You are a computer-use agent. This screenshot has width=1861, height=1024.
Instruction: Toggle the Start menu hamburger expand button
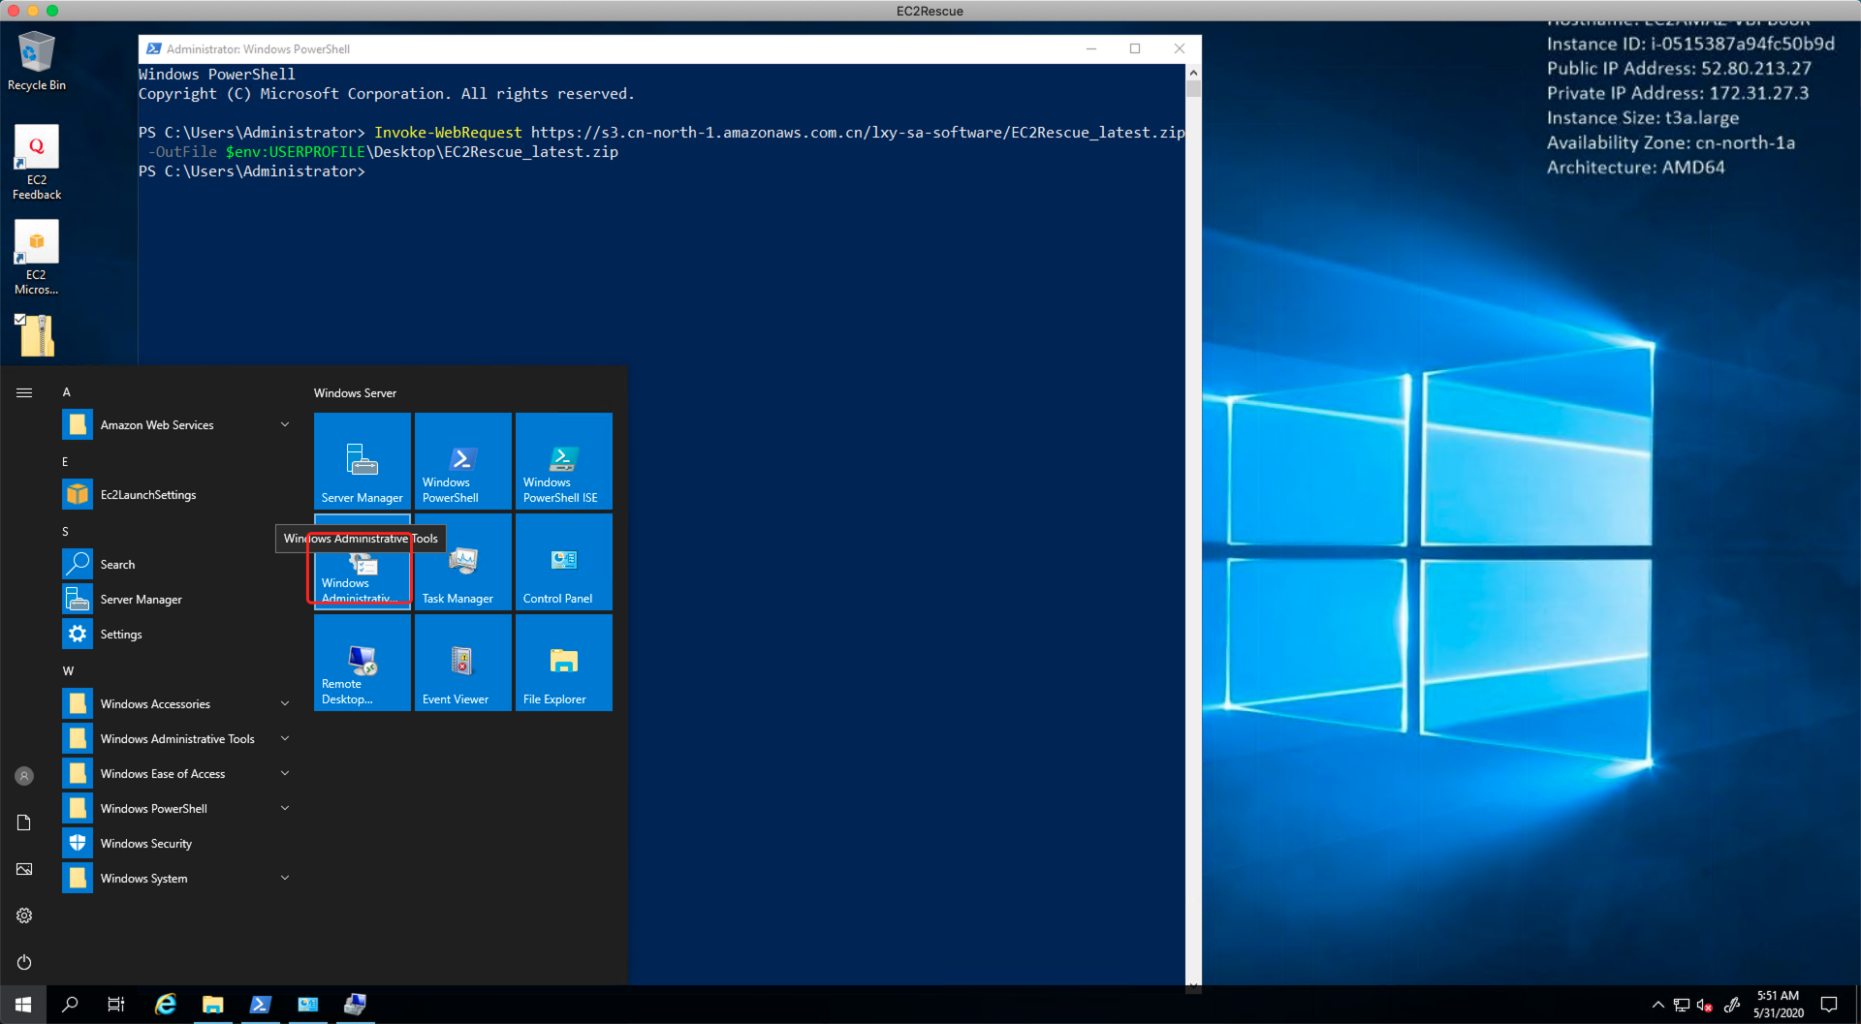click(24, 392)
